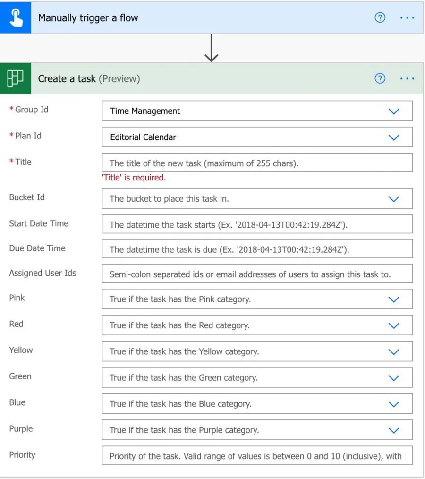
Task: Click into the Title input field
Action: [257, 163]
